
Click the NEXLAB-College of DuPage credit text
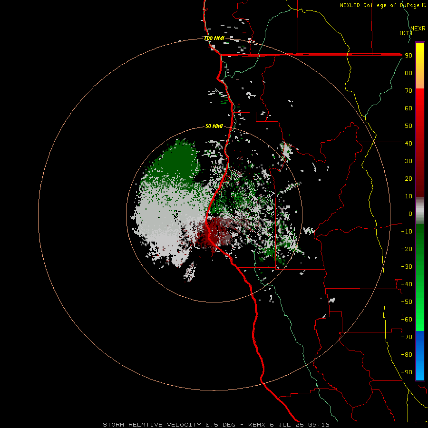click(382, 5)
